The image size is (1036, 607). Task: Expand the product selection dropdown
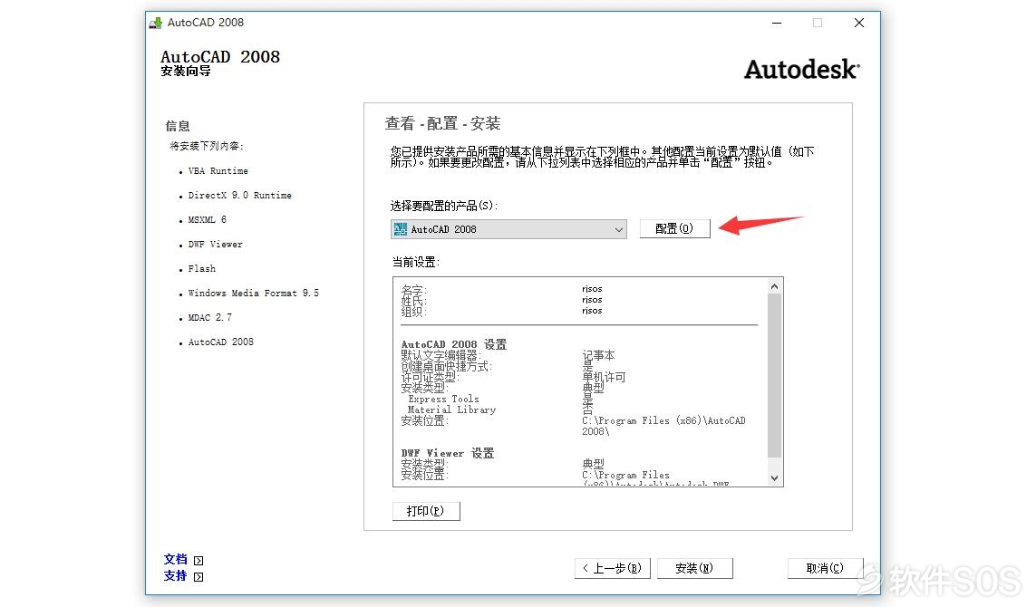tap(618, 229)
